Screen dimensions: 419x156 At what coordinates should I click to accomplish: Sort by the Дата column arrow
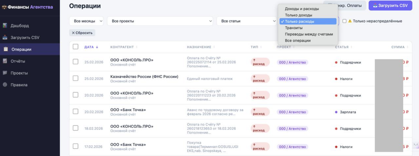click(x=97, y=47)
